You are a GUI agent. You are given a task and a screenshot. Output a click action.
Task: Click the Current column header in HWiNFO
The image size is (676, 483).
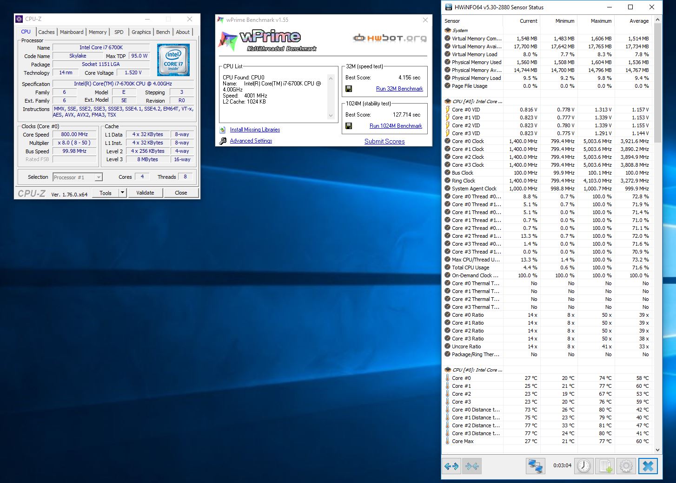pos(521,21)
